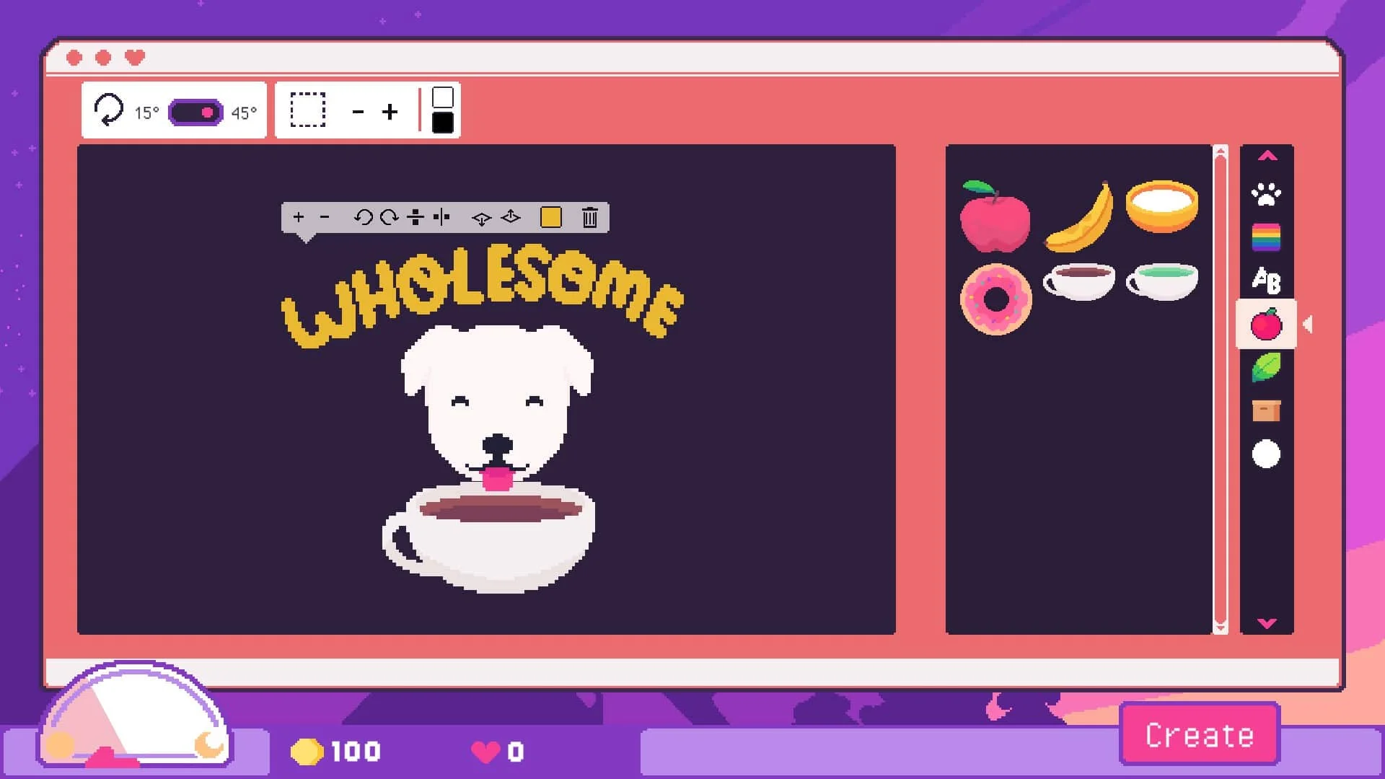Open the AB text letters category
This screenshot has height=779, width=1385.
click(1266, 281)
